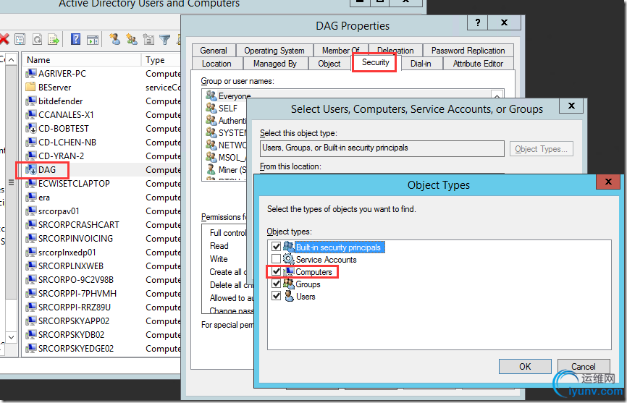Open the Properties toolbar icon
Screen dimensions: 627x403
click(20, 39)
